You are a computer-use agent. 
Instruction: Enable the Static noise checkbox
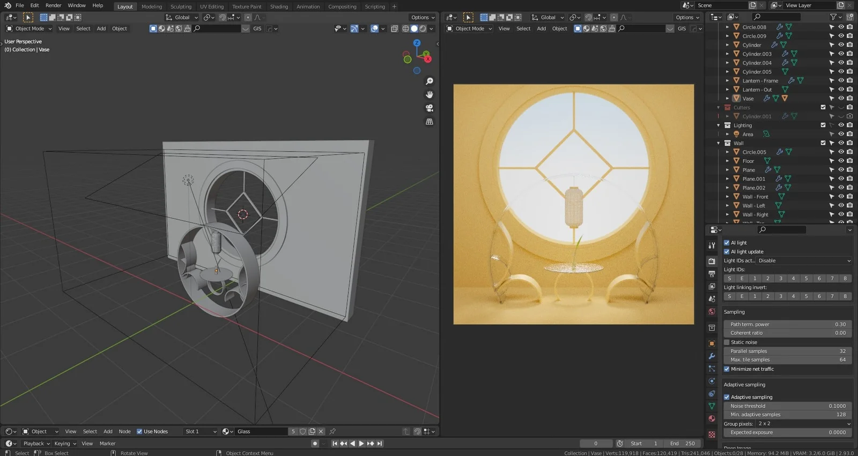tap(727, 342)
